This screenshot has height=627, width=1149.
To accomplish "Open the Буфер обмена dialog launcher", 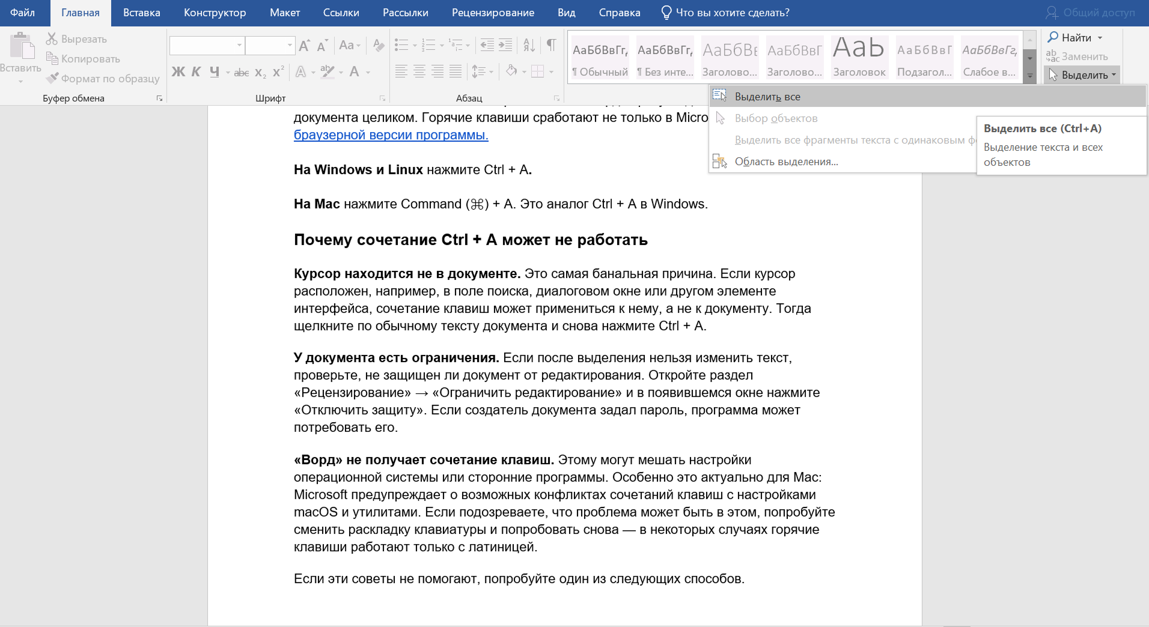I will [x=159, y=98].
